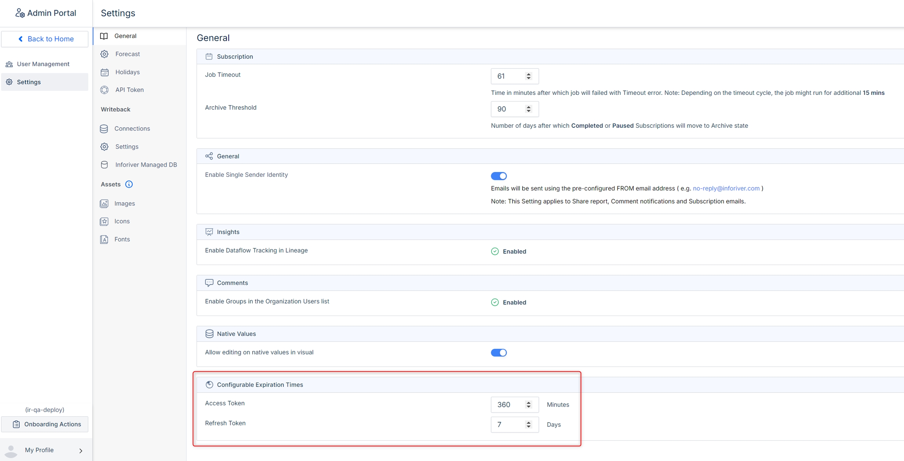Viewport: 904px width, 461px height.
Task: Select the Images asset icon
Action: 104,203
